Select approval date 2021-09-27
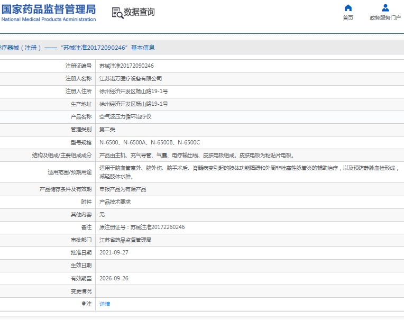The height and width of the screenshot is (320, 404). 114,253
